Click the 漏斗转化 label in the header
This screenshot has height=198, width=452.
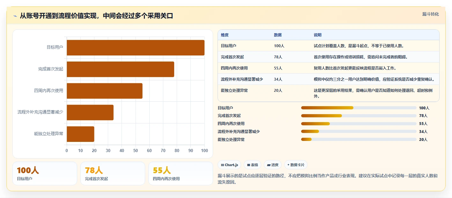click(430, 14)
